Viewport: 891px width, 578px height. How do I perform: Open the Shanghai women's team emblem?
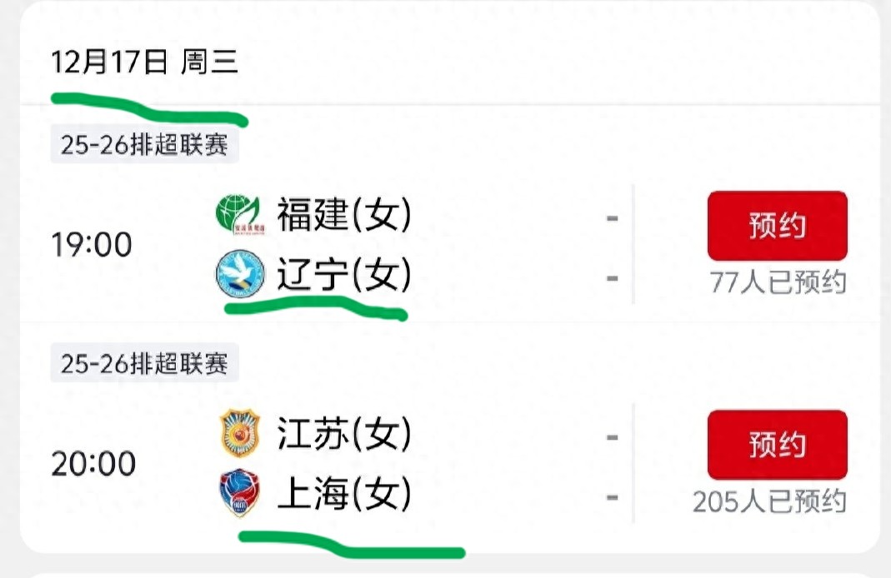pyautogui.click(x=239, y=495)
